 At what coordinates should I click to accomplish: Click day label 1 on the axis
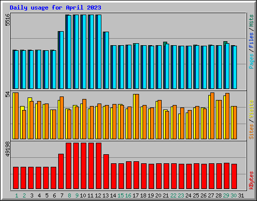tap(17, 195)
